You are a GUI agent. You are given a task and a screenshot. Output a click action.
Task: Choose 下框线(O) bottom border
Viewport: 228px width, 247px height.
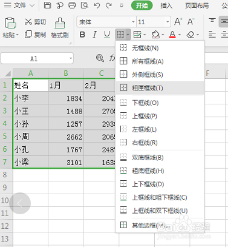click(x=160, y=103)
